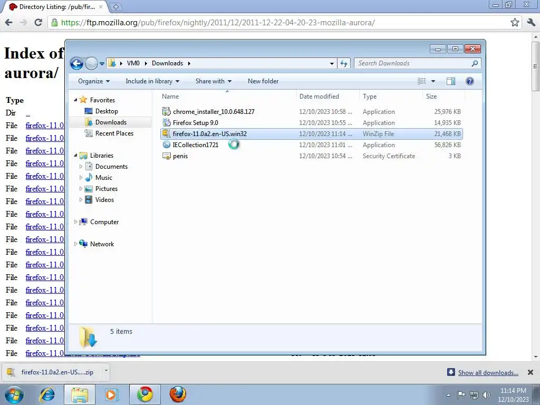Open view options dropdown arrow
Screen dimensions: 540x405
(433, 81)
